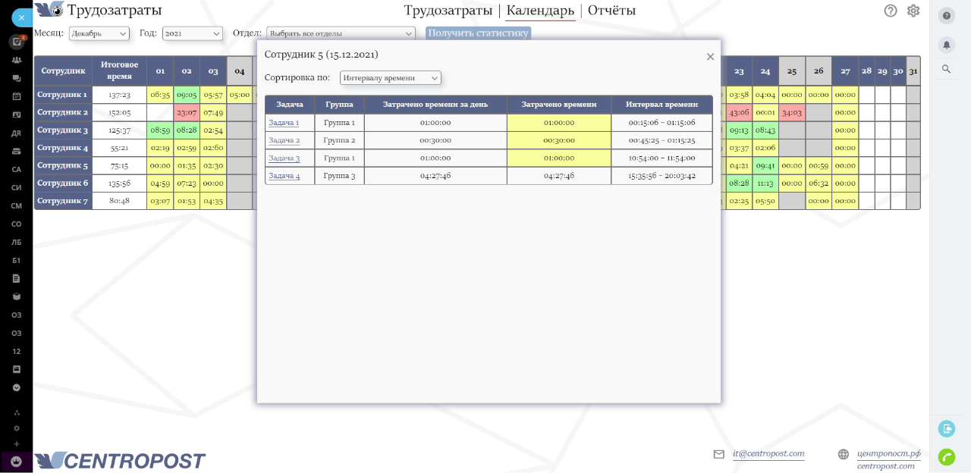
Task: Click the notifications bell in right sidebar
Action: (947, 45)
